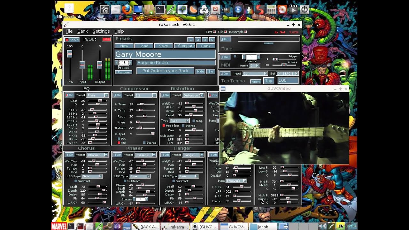Launch the terminal icon in the top dock
This screenshot has height=230, width=409.
(x=160, y=9)
